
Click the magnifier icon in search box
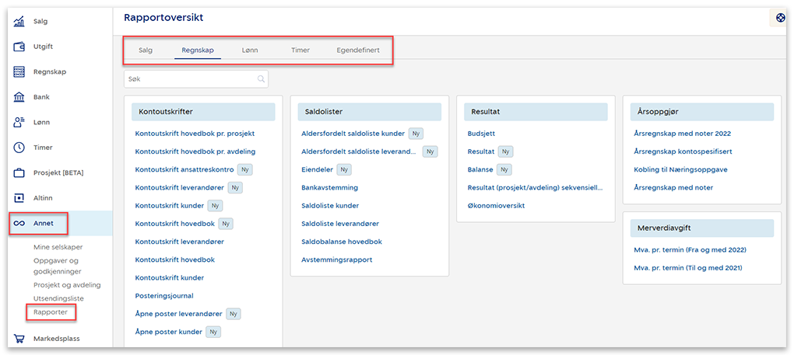coord(261,78)
